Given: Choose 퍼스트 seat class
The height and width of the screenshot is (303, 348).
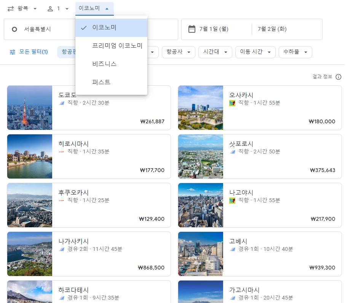Looking at the screenshot, I should pos(112,82).
